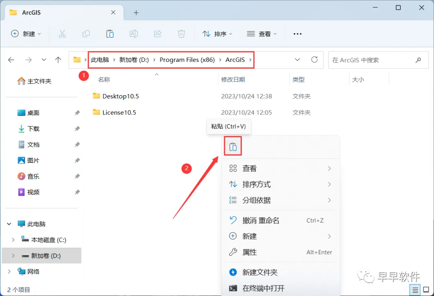Sort by Size (大小) column header
The width and height of the screenshot is (434, 296).
point(358,80)
